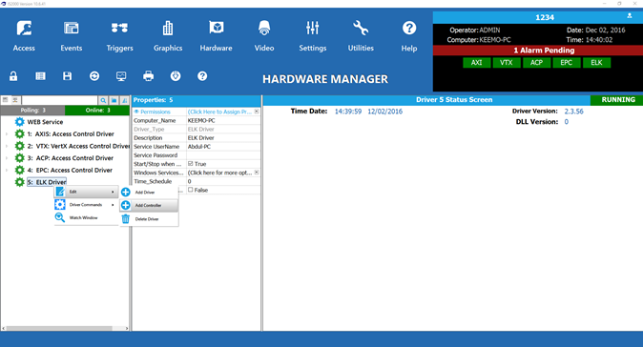Open the Permissions dropdown button
The width and height of the screenshot is (643, 347).
257,112
